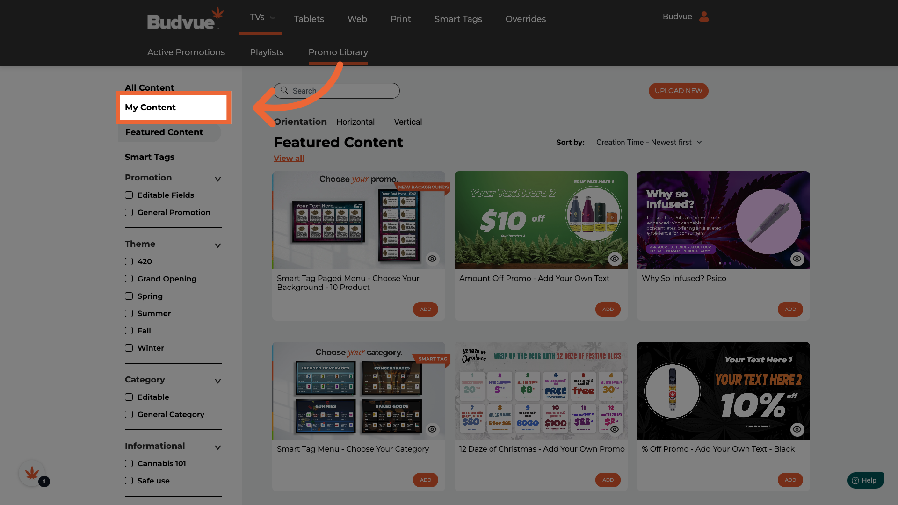The image size is (898, 505).
Task: Open the 10% Off Promo Black thumbnail
Action: (x=723, y=390)
